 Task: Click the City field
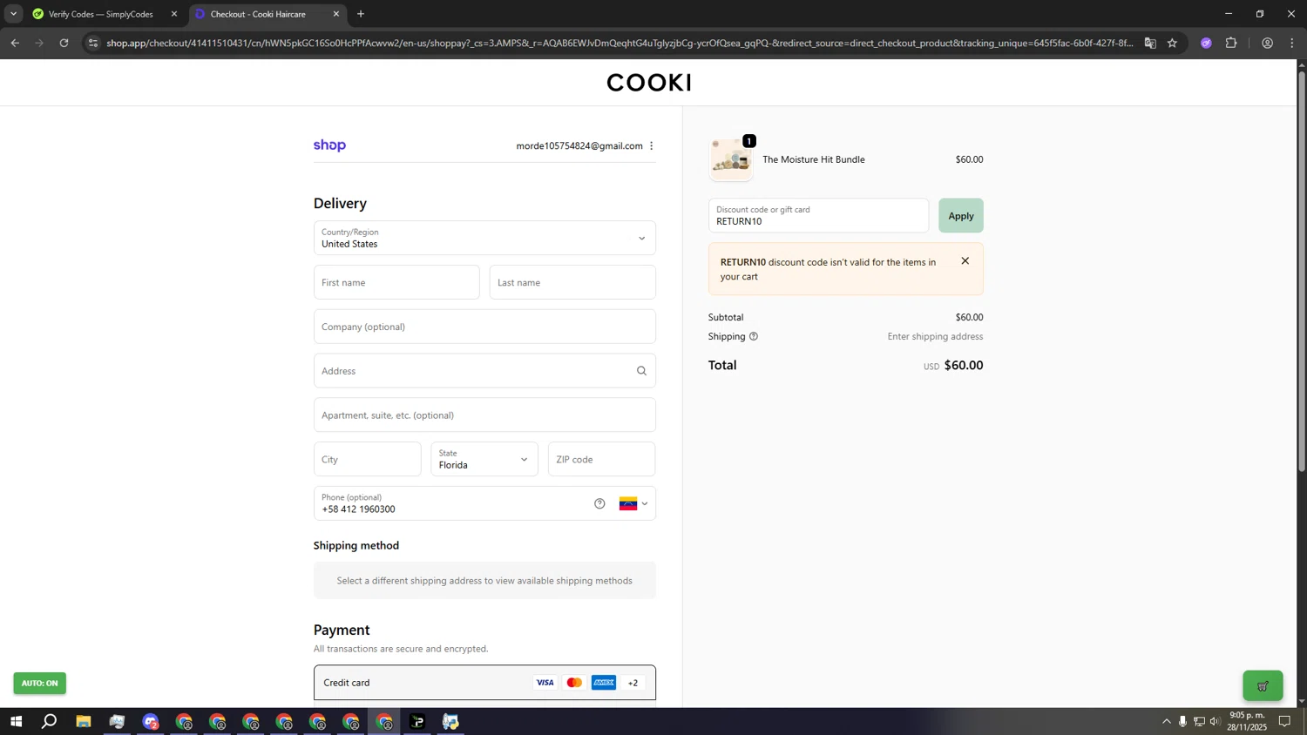tap(367, 459)
